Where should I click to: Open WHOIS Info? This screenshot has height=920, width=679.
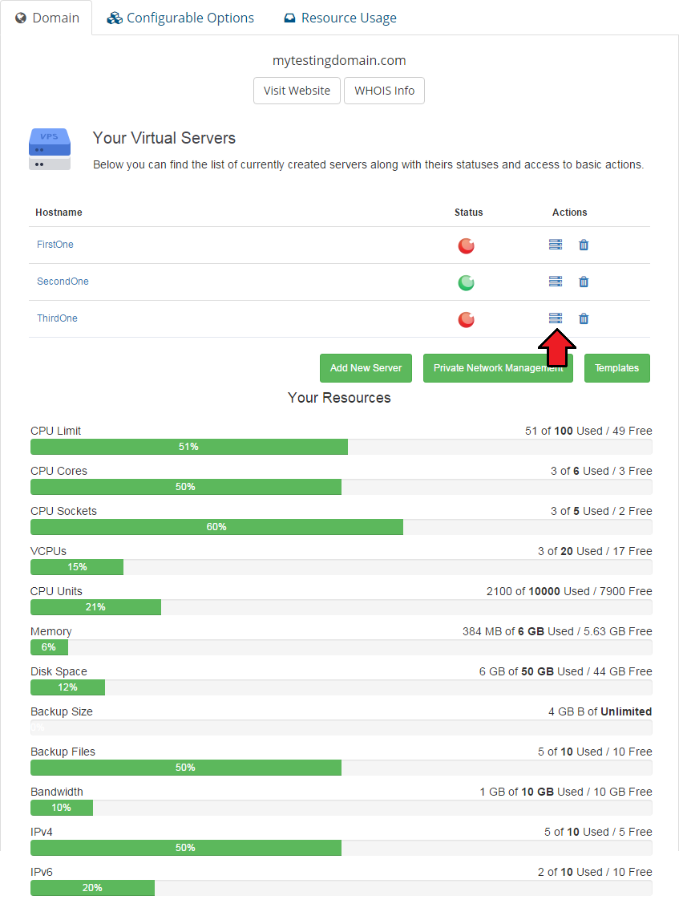[x=384, y=91]
